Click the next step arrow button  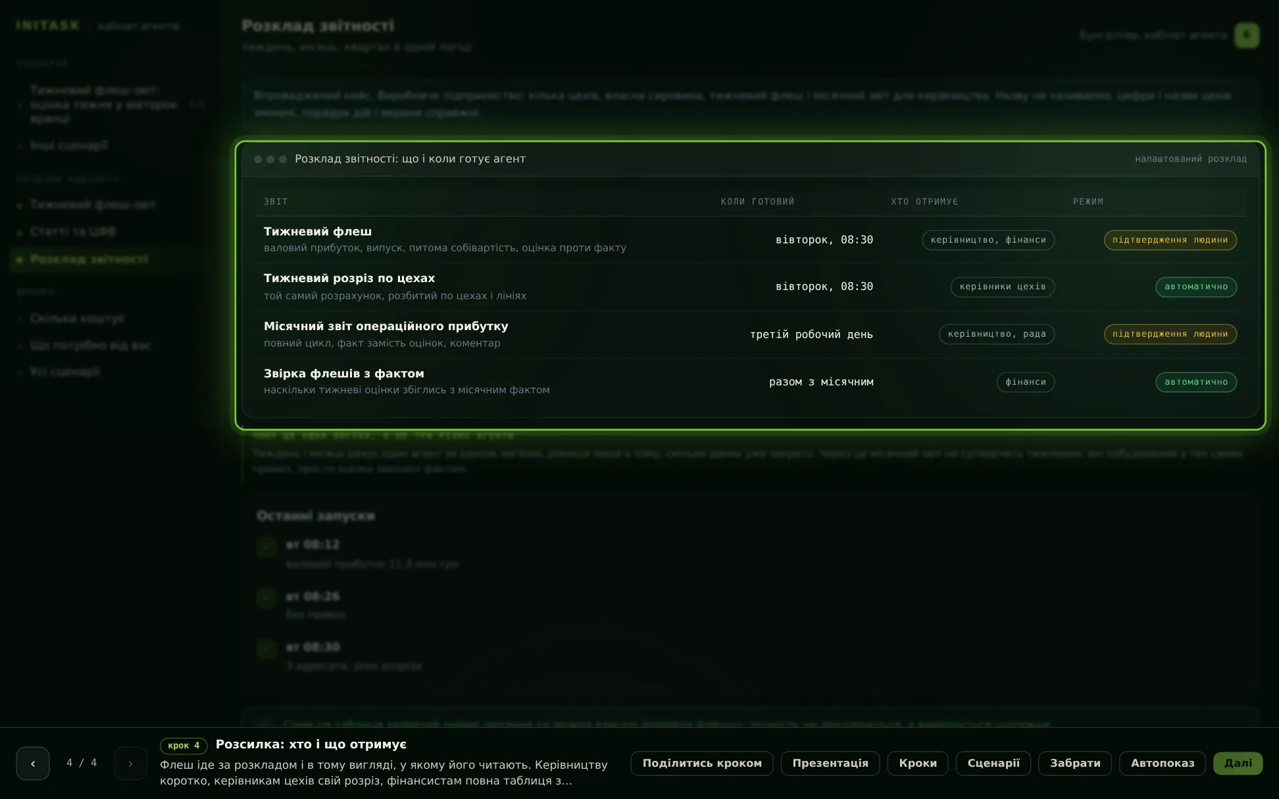click(130, 763)
